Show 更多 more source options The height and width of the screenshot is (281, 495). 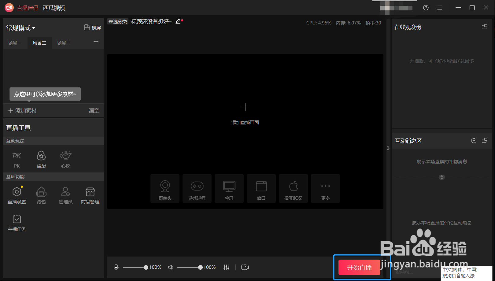[326, 189]
